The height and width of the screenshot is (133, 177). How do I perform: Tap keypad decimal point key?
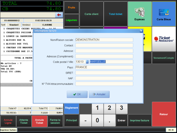point(110,120)
